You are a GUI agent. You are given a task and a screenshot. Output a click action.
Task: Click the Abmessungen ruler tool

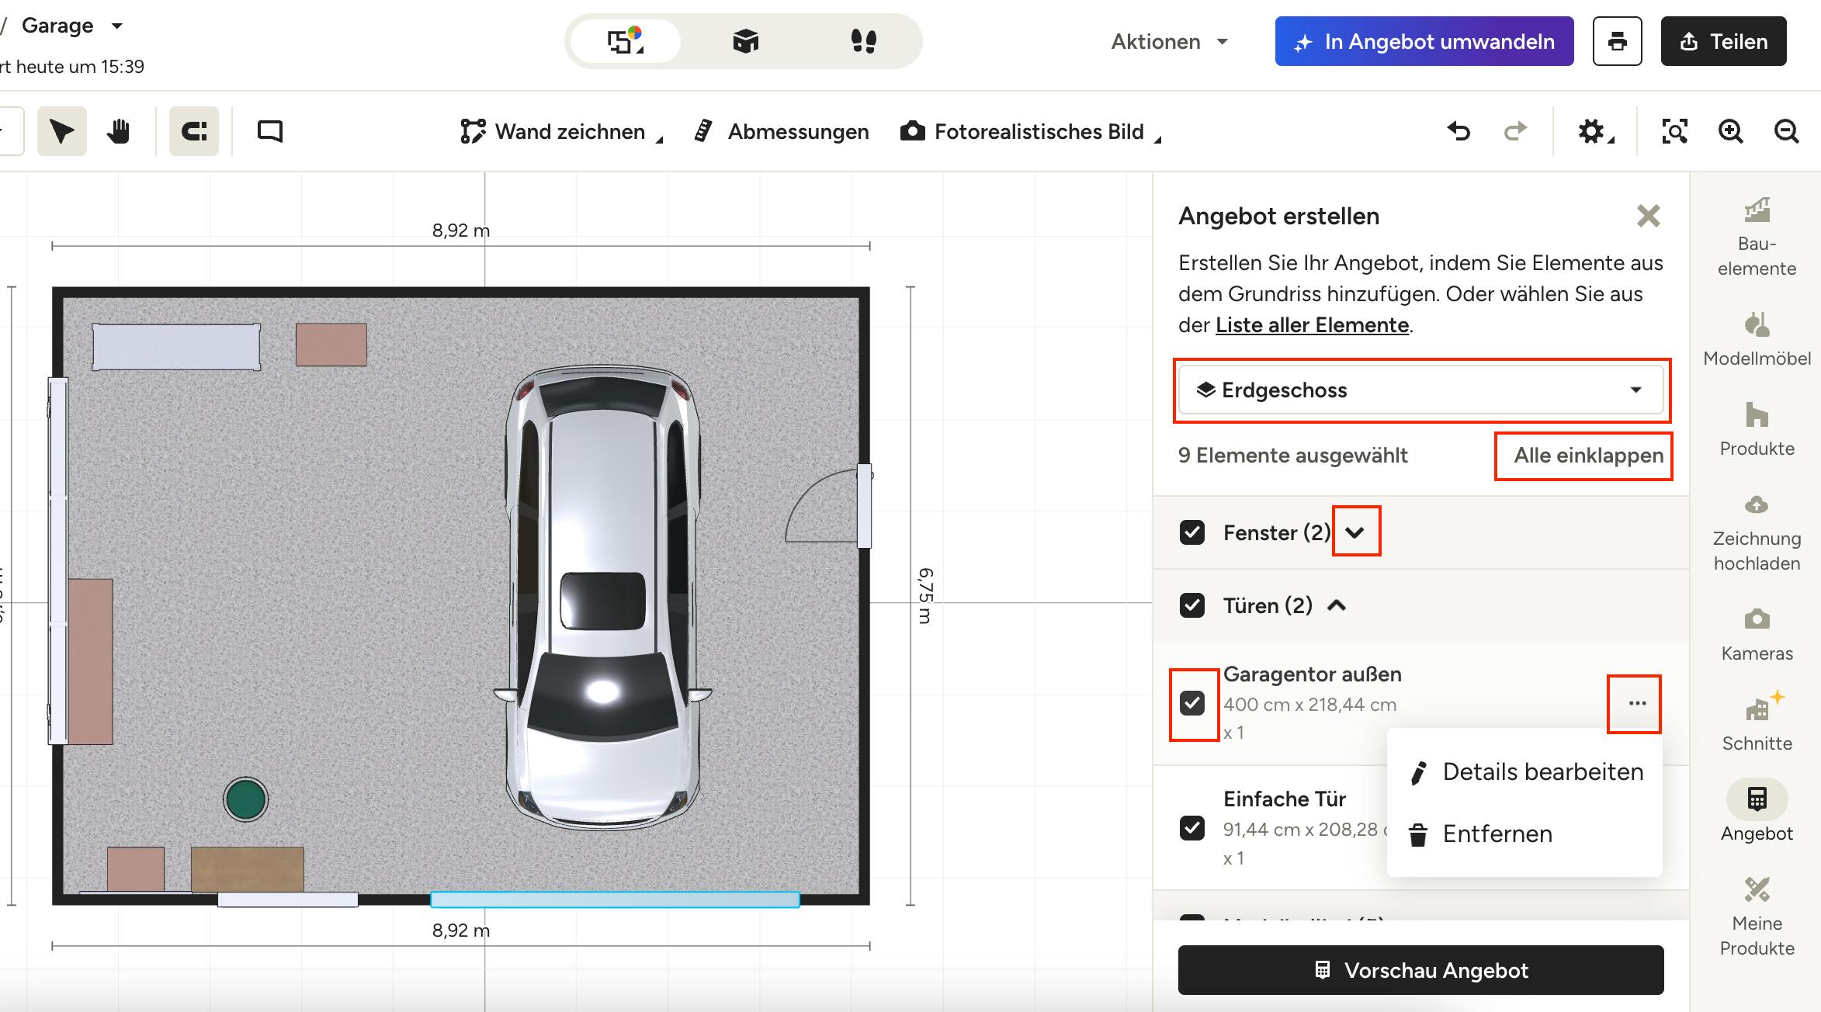[781, 132]
